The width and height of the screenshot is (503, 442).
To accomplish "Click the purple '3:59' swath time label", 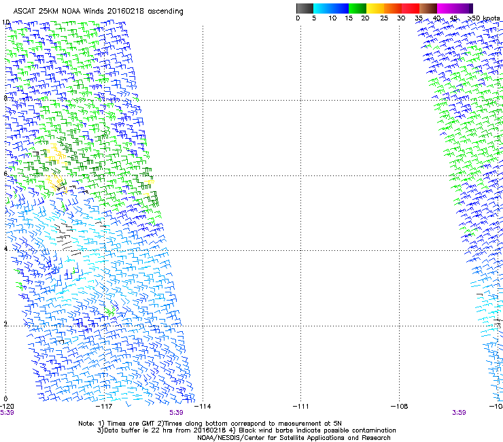I will 459,413.
